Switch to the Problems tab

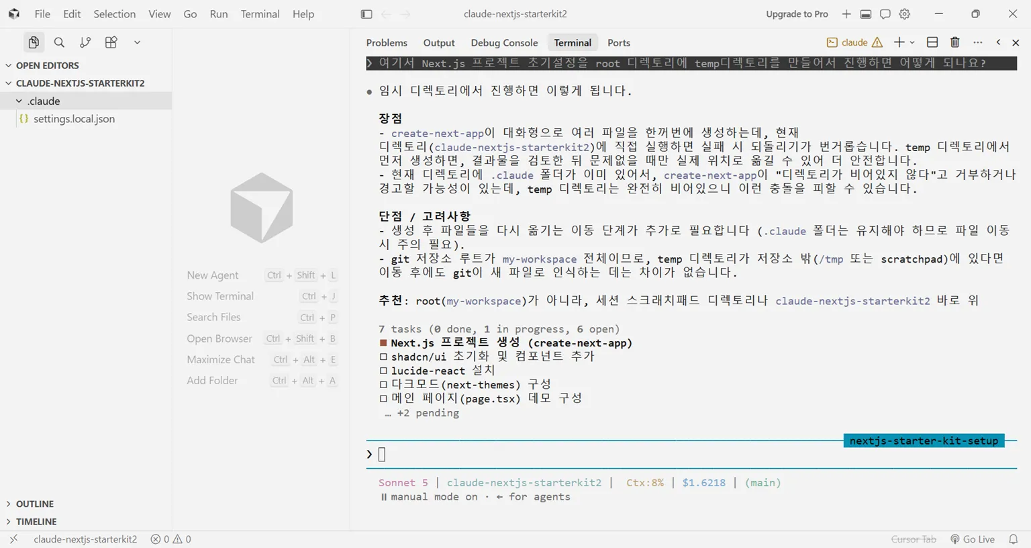click(x=387, y=42)
